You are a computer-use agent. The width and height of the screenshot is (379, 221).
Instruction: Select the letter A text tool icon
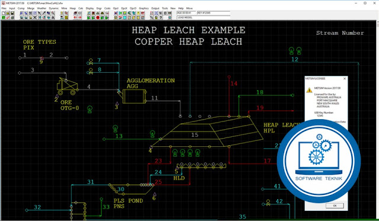click(53, 17)
